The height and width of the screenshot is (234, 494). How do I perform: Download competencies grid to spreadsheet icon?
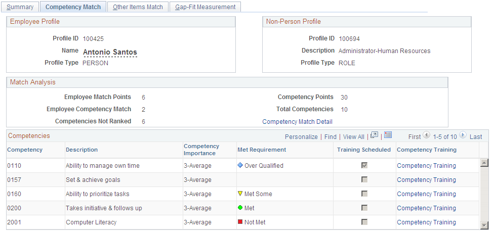coord(388,135)
